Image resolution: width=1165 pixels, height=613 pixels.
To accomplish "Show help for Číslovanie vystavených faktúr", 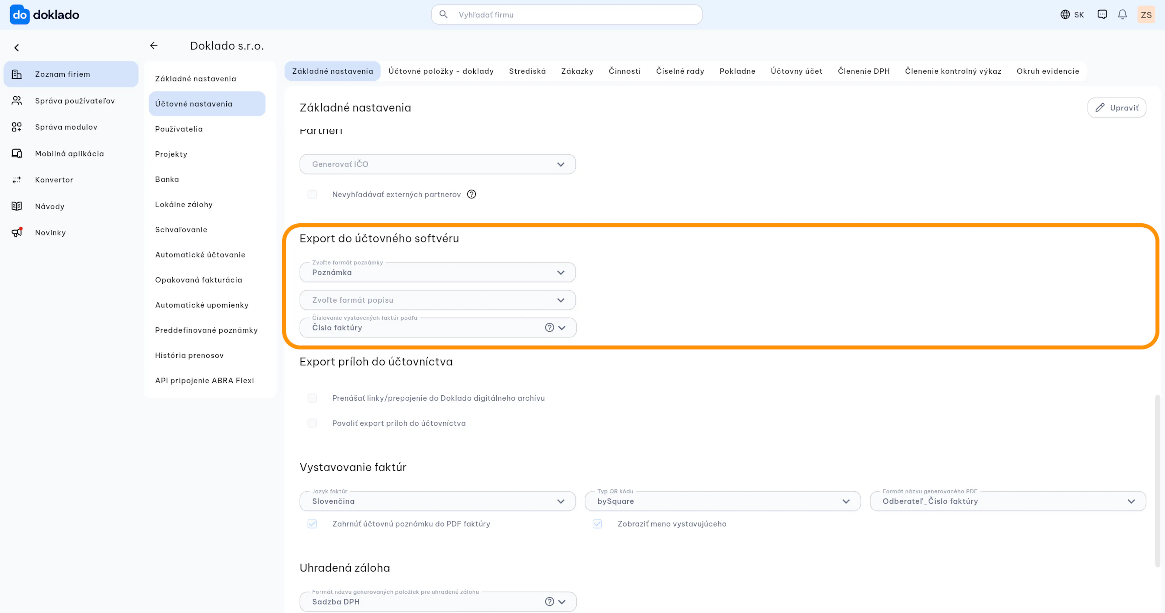I will pos(549,327).
